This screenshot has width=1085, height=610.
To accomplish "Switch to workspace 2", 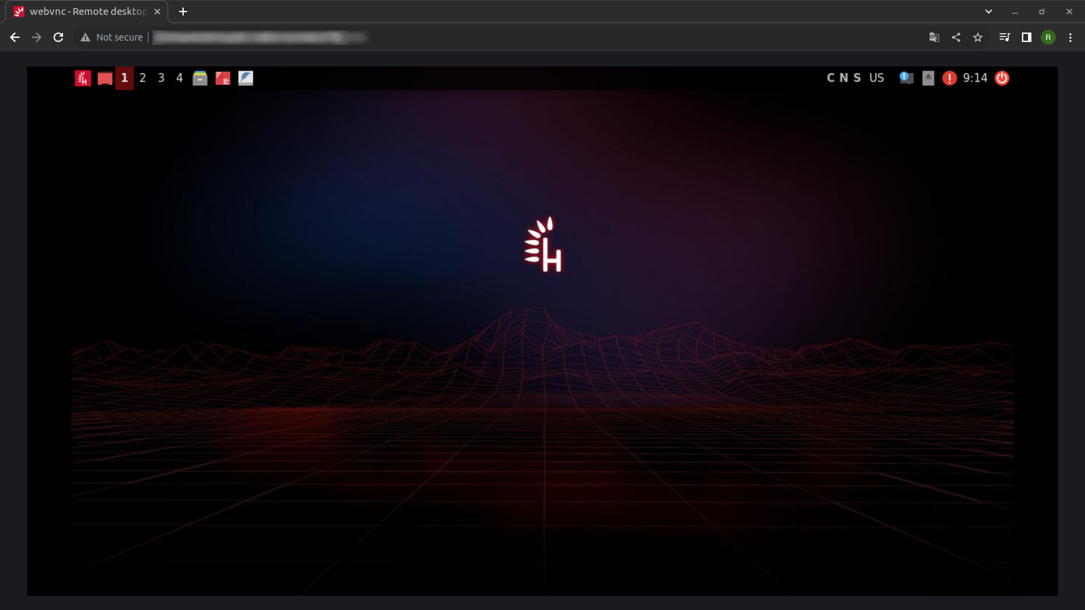I will (142, 78).
